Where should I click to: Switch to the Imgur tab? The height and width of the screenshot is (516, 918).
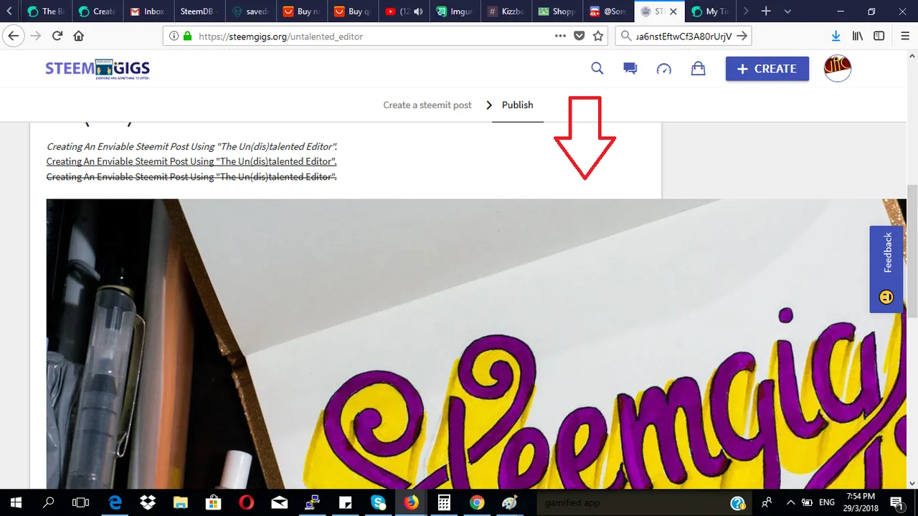coord(455,11)
